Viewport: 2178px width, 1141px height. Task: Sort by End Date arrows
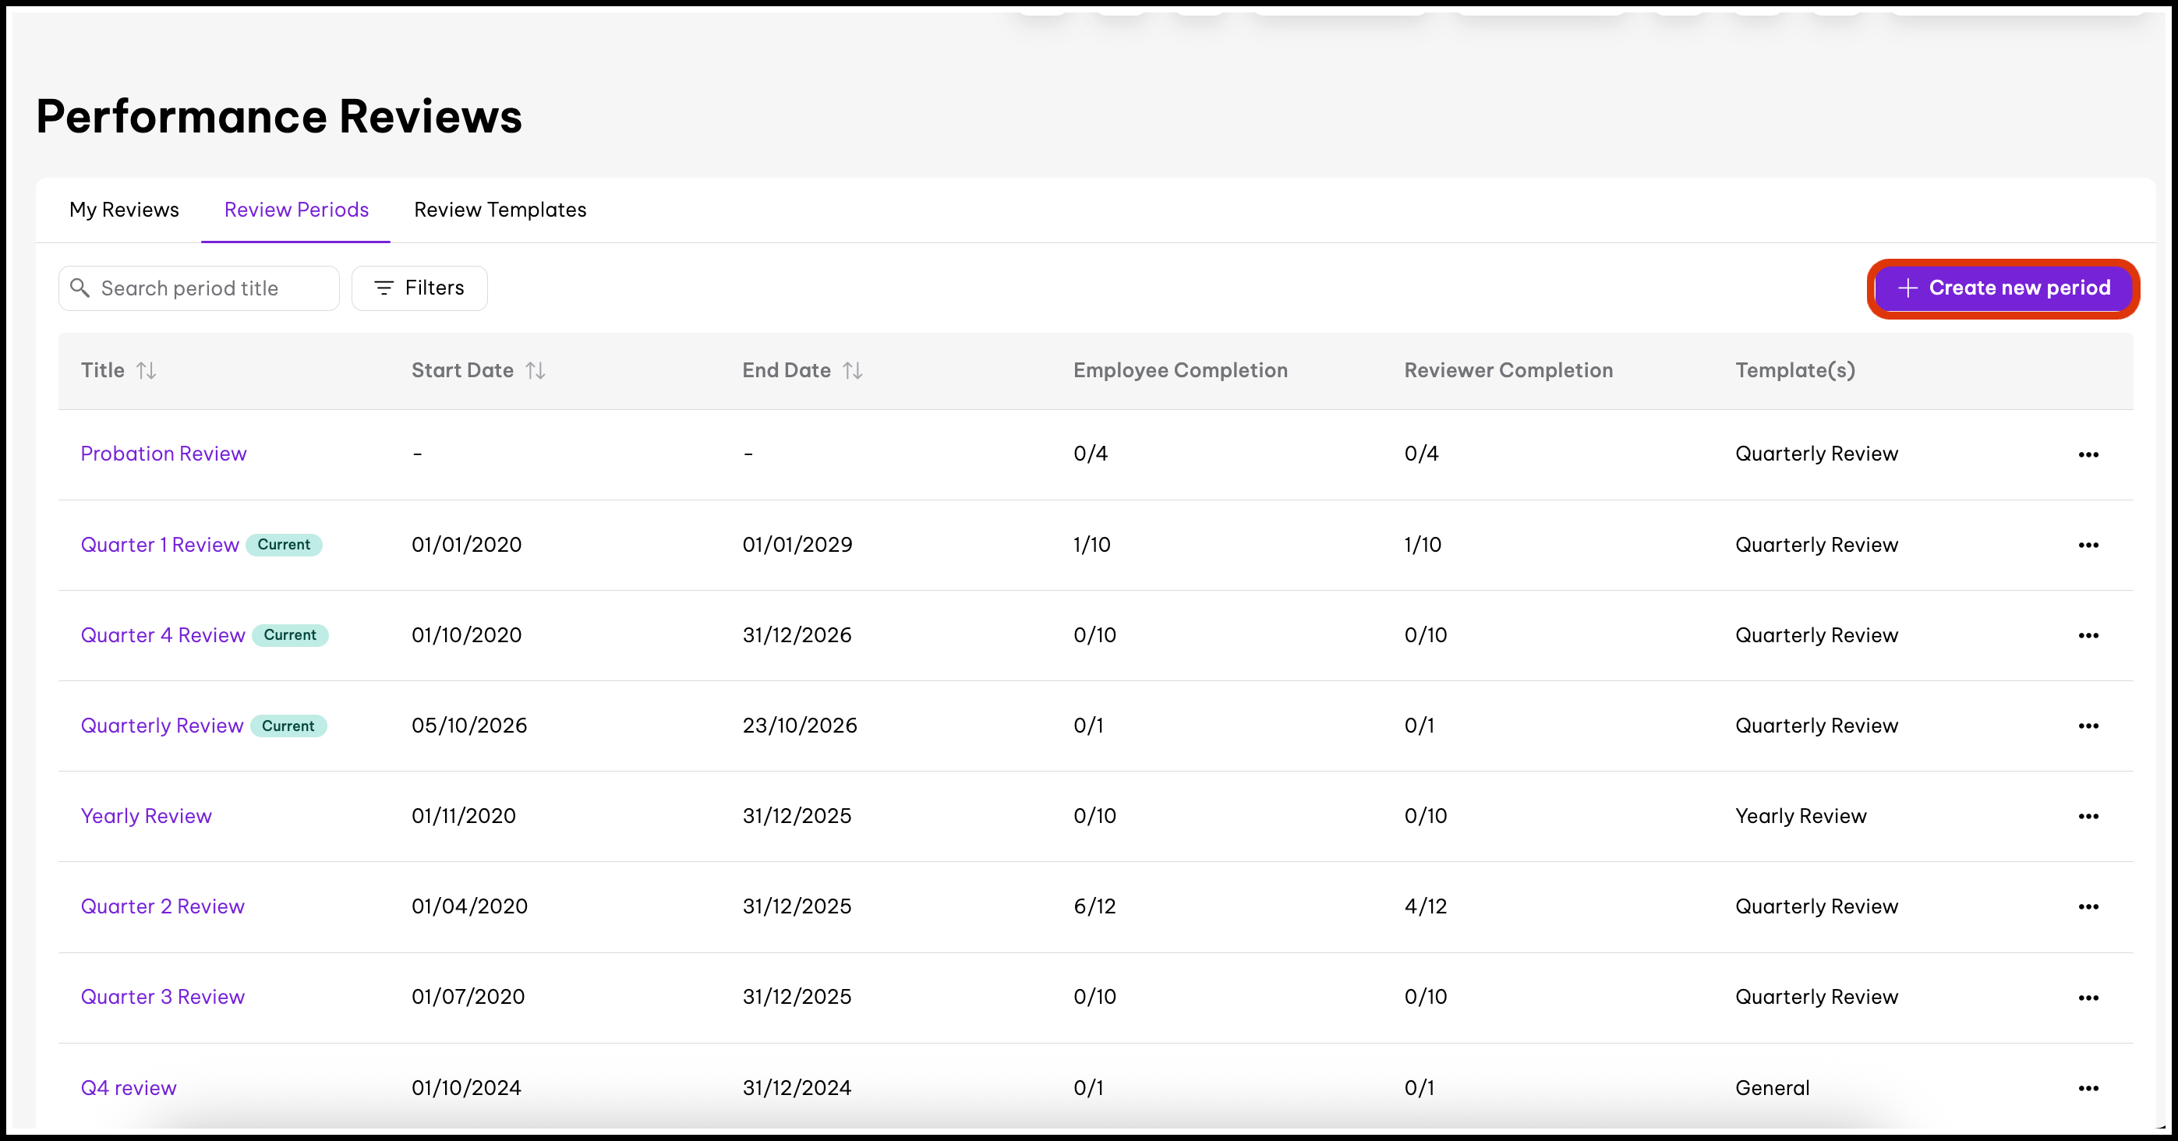click(852, 370)
